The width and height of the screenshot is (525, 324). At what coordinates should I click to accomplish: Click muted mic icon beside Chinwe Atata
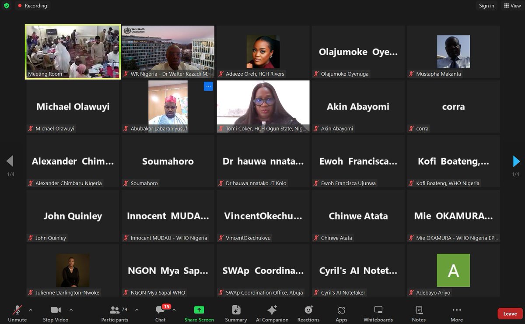pos(317,238)
